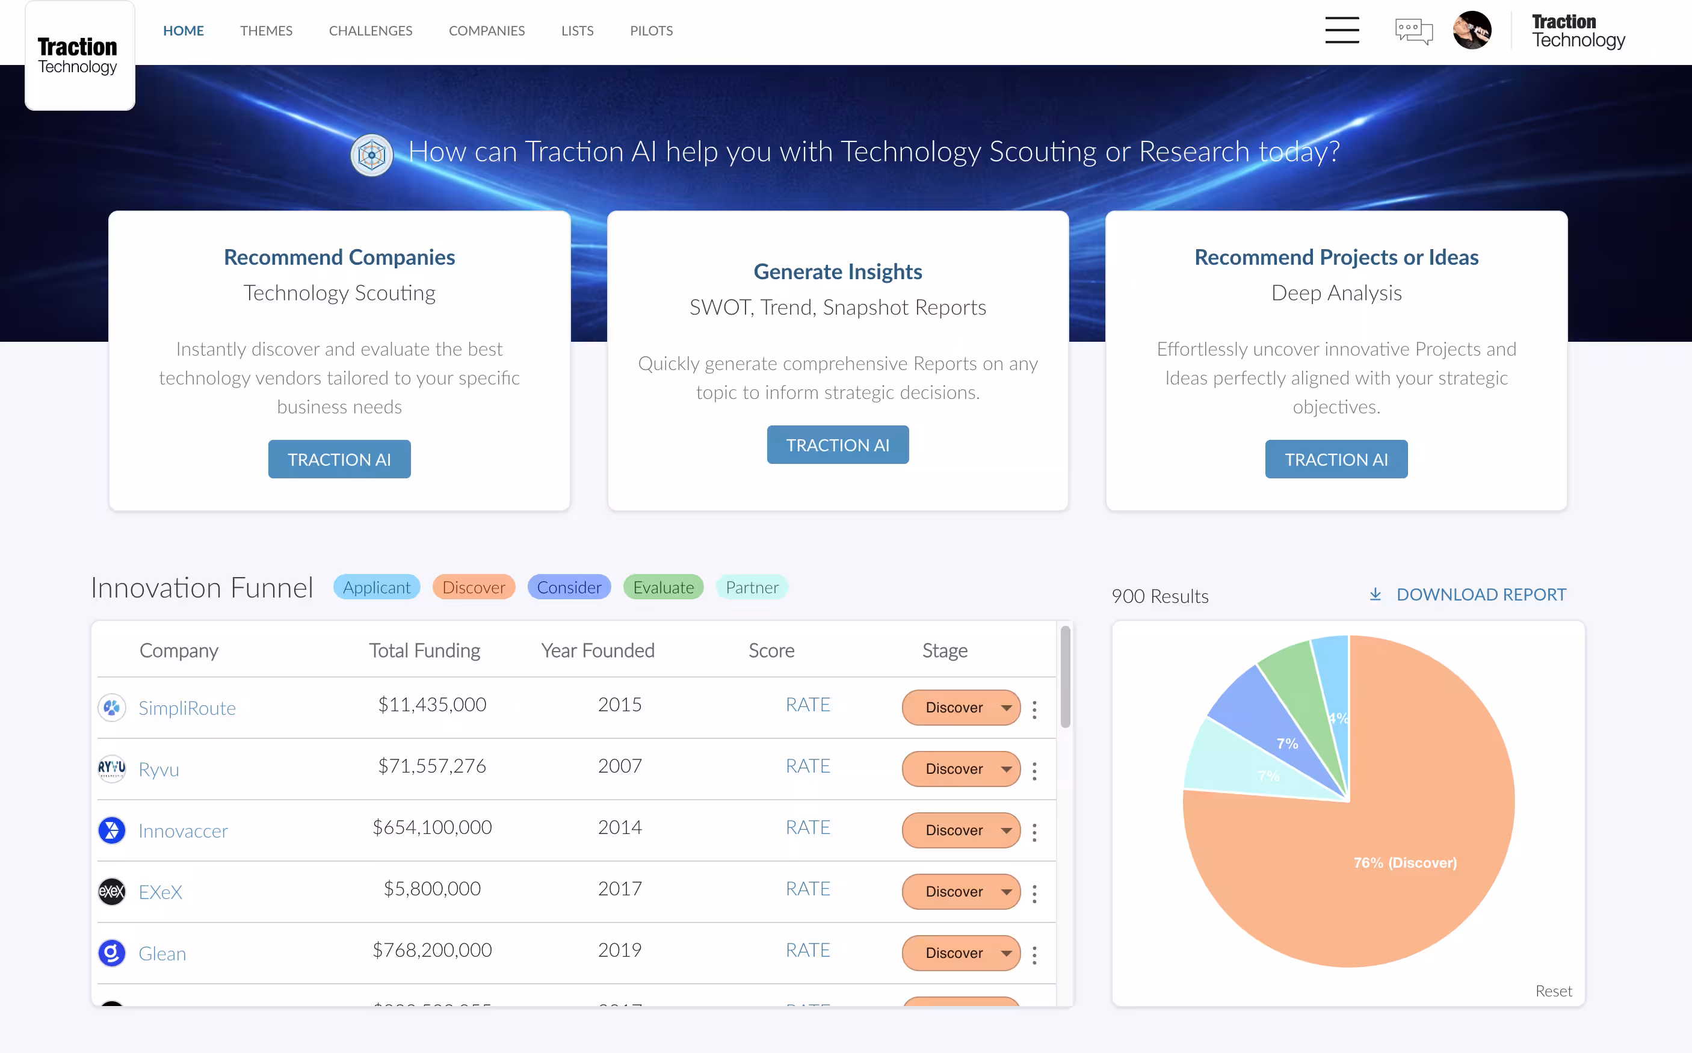
Task: Open the Challenges nav item
Action: click(x=371, y=31)
